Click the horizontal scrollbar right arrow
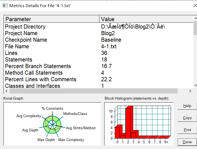 coord(190,91)
